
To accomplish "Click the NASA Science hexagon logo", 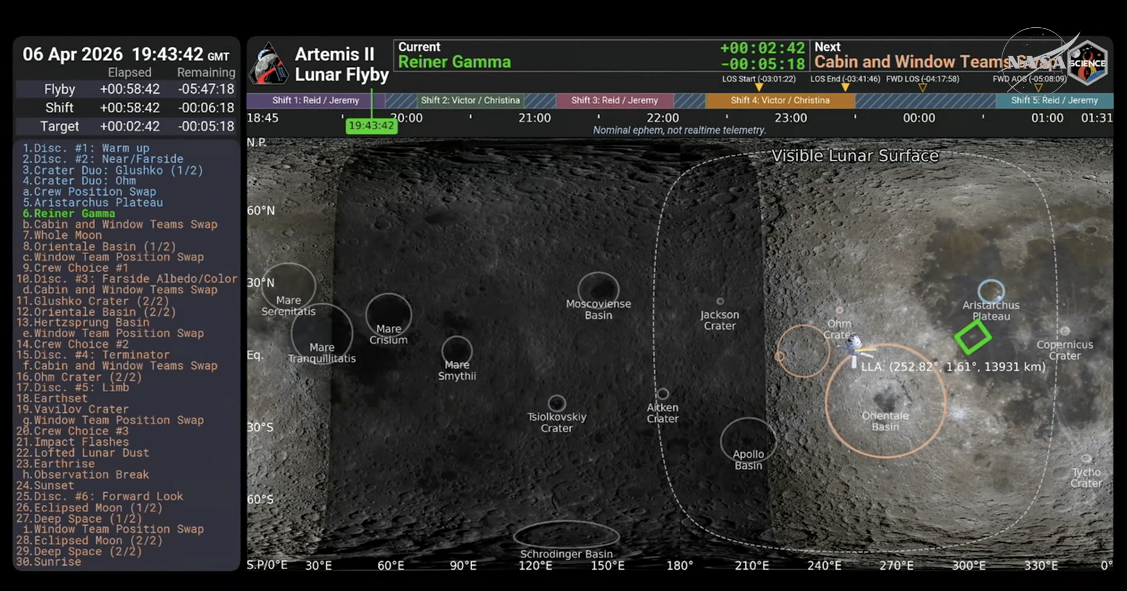I will coord(1088,63).
